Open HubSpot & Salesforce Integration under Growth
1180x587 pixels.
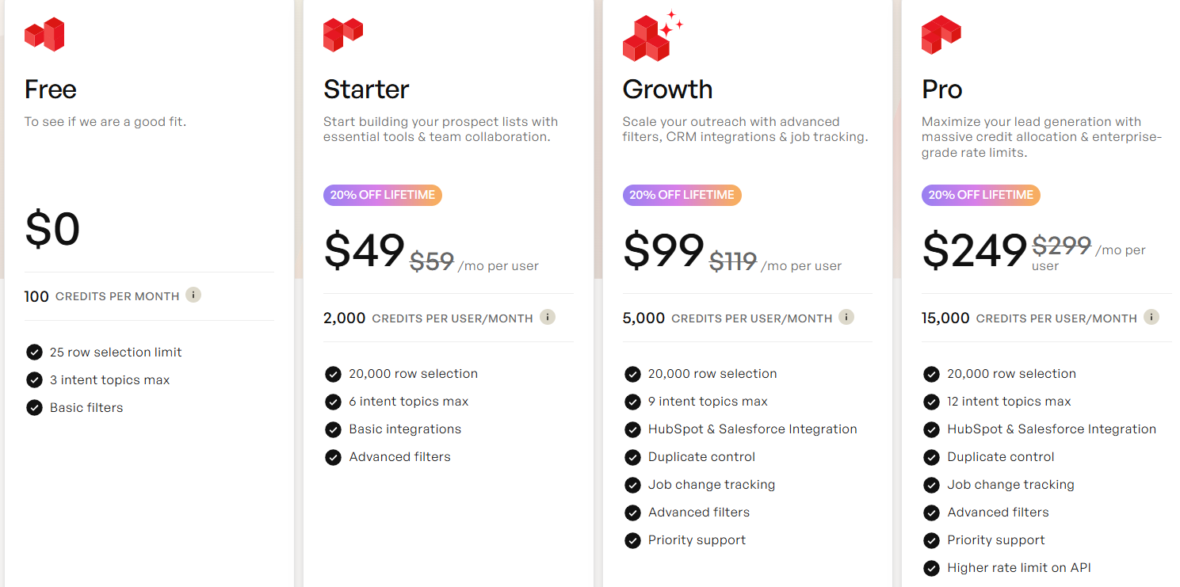[x=752, y=429]
